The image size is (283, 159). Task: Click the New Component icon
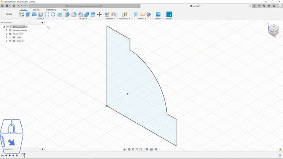tap(107, 15)
